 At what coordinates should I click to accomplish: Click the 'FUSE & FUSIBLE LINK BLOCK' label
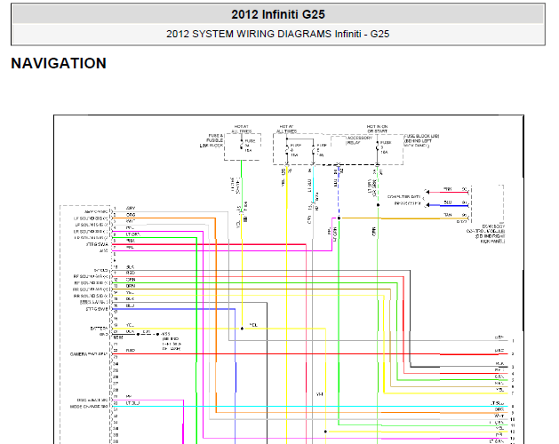click(212, 140)
